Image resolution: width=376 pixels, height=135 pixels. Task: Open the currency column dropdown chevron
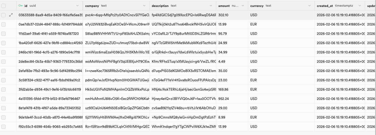point(309,6)
